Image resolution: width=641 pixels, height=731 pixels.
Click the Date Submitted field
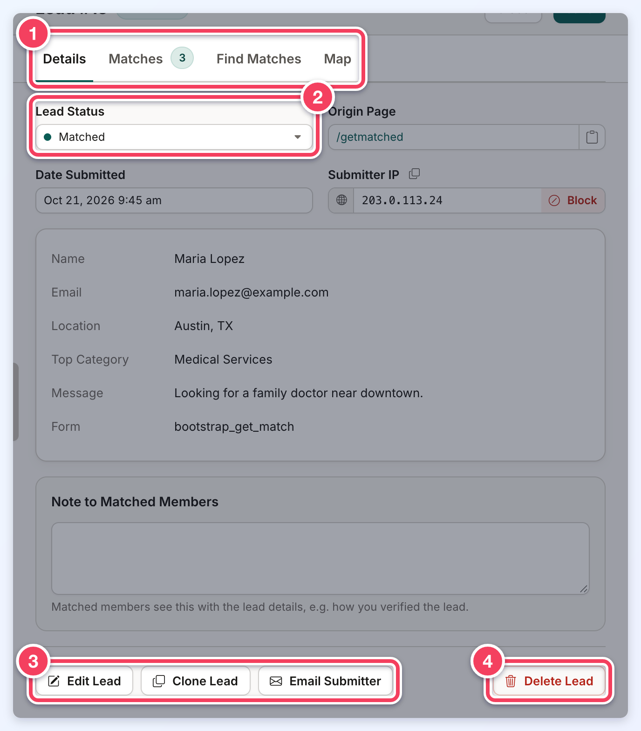pos(174,200)
